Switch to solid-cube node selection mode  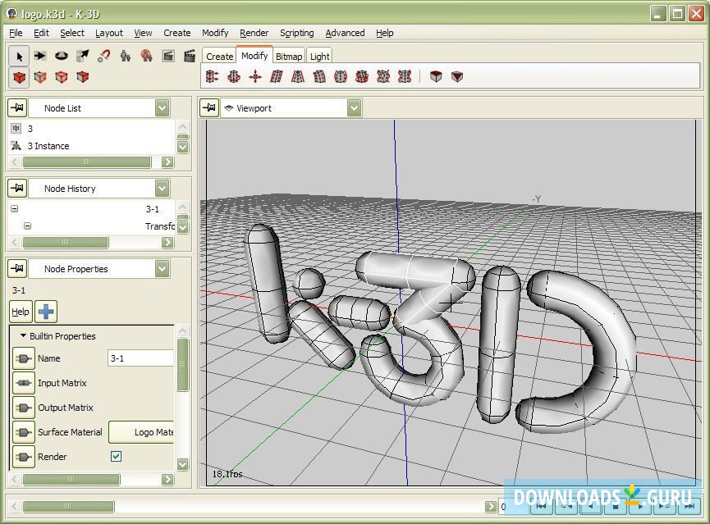19,77
